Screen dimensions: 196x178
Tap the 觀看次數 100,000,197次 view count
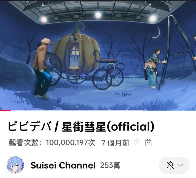tap(52, 143)
